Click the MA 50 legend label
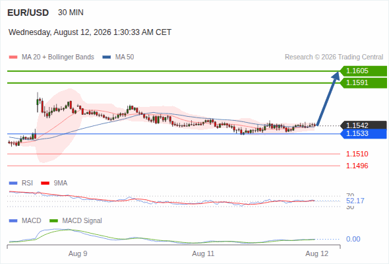 [x=125, y=57]
